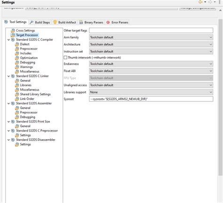Enable the Thumb interwork checkbox
The image size is (223, 203).
[65, 57]
